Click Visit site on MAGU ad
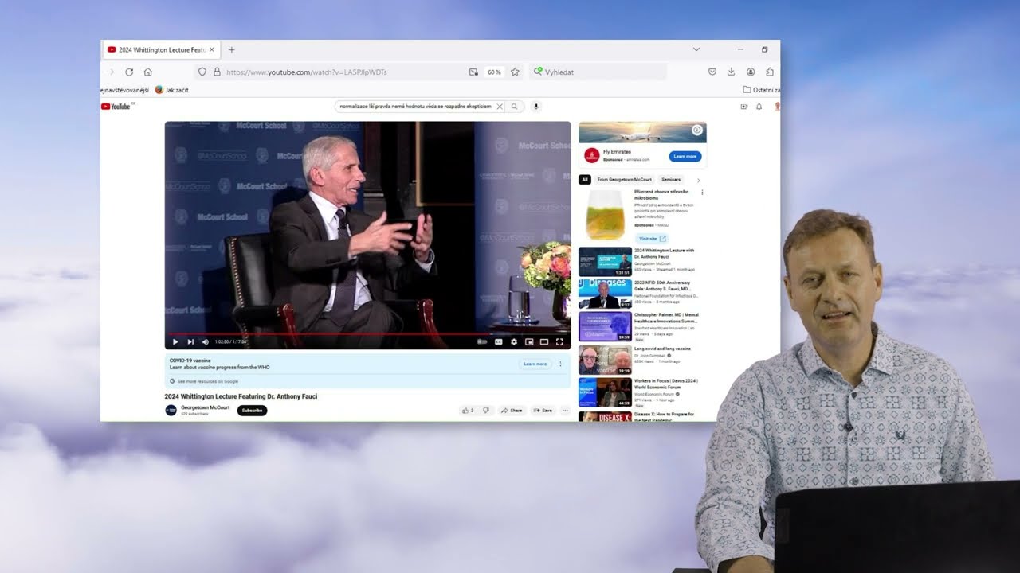This screenshot has width=1020, height=573. coord(653,239)
